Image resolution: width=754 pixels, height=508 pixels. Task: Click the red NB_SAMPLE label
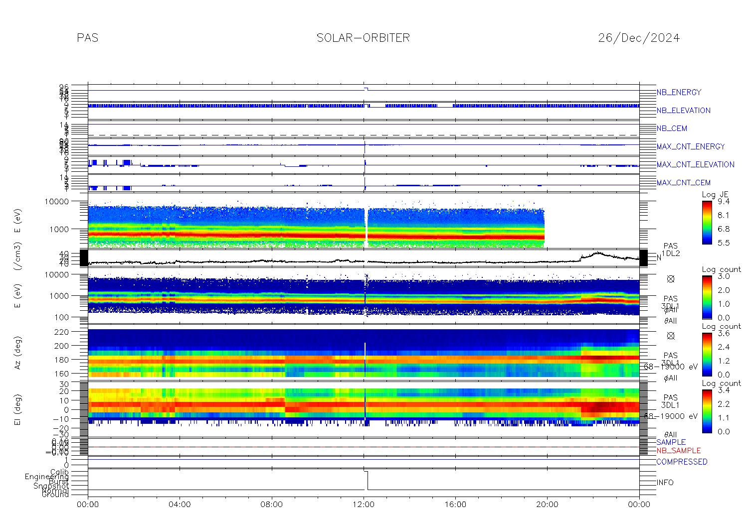pos(678,451)
